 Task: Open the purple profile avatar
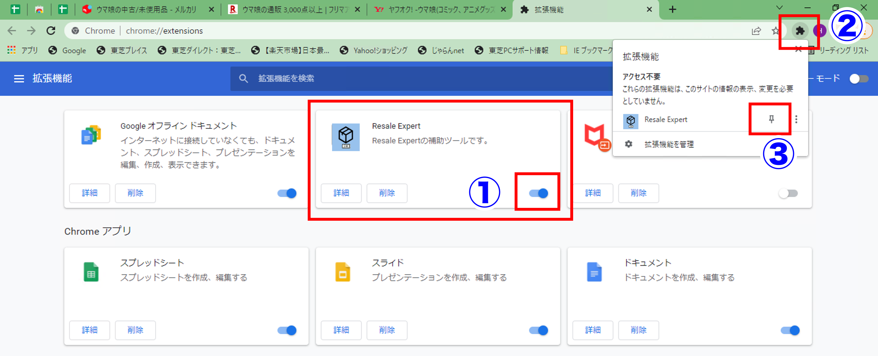(x=819, y=31)
